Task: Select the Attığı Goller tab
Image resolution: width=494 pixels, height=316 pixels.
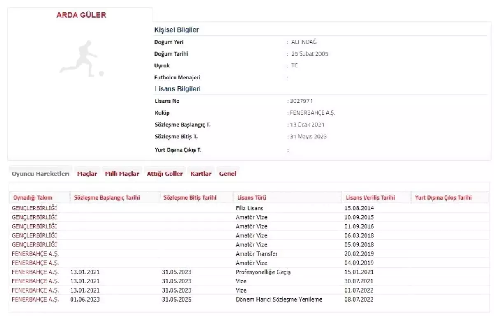Action: click(165, 174)
